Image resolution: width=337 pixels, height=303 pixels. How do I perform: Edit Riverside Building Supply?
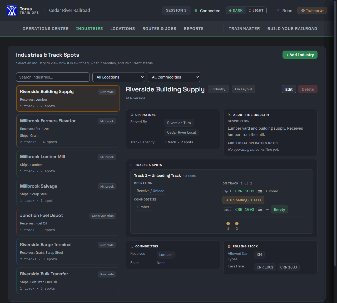click(x=289, y=89)
